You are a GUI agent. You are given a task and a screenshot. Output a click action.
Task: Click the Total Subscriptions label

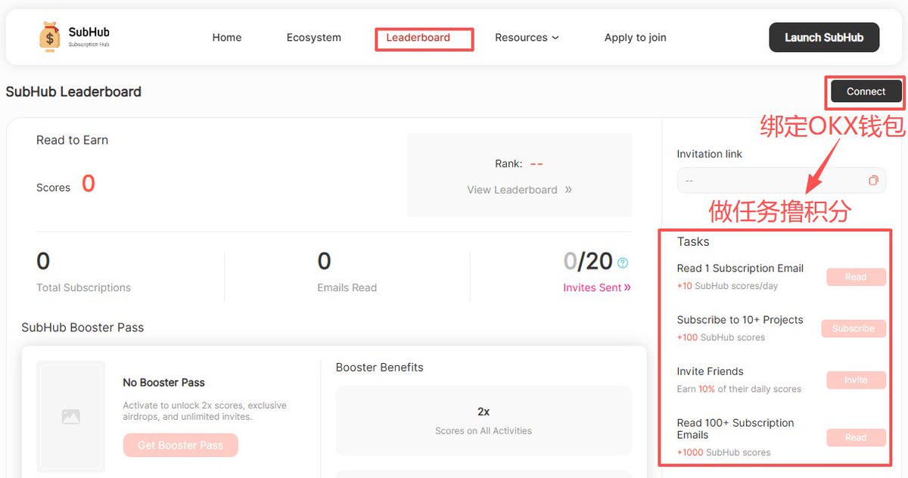coord(83,287)
